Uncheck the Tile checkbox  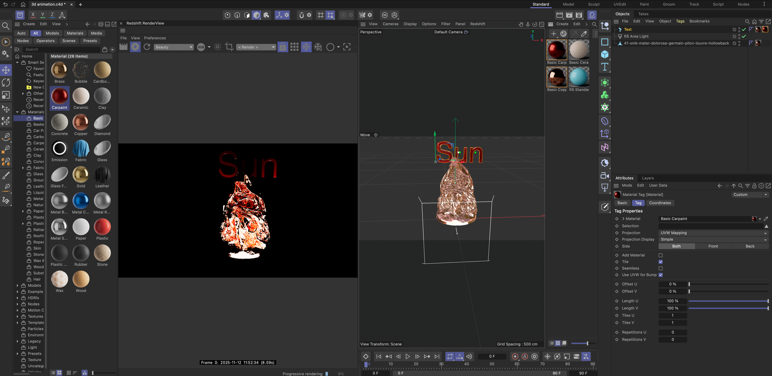660,262
